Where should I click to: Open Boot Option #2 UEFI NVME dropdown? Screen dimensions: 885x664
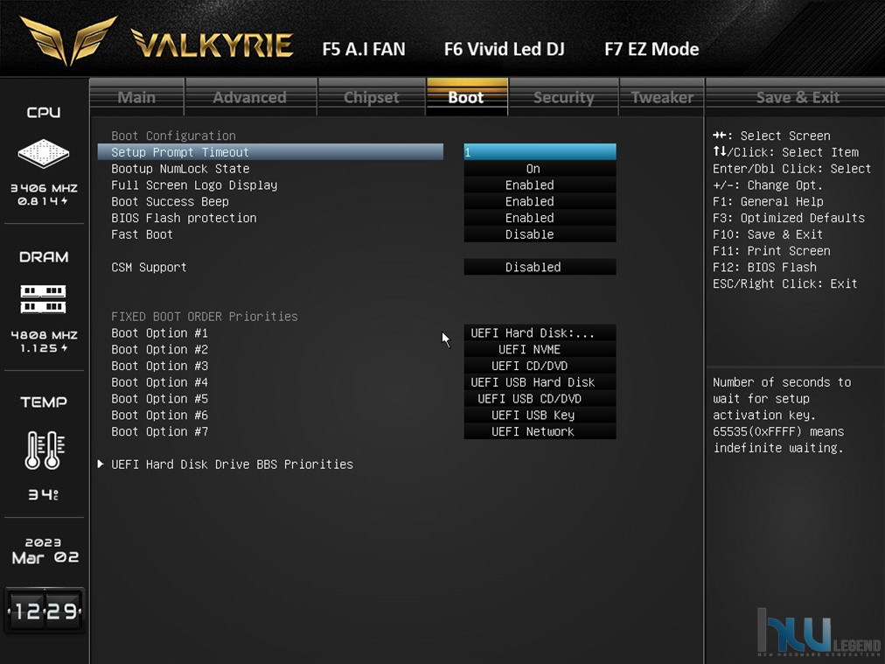tap(540, 349)
